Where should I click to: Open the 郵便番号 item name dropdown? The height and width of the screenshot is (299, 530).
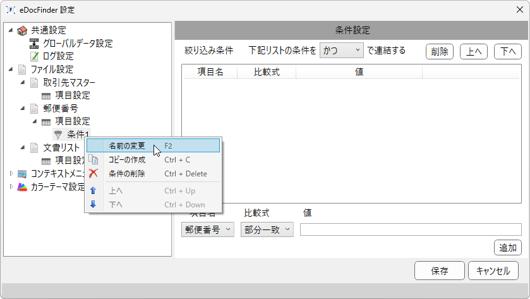coord(208,229)
